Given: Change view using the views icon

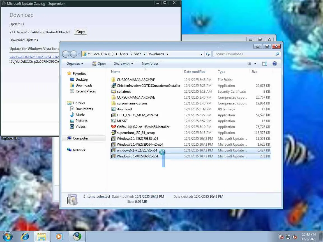Looking at the screenshot, I should pyautogui.click(x=249, y=64).
